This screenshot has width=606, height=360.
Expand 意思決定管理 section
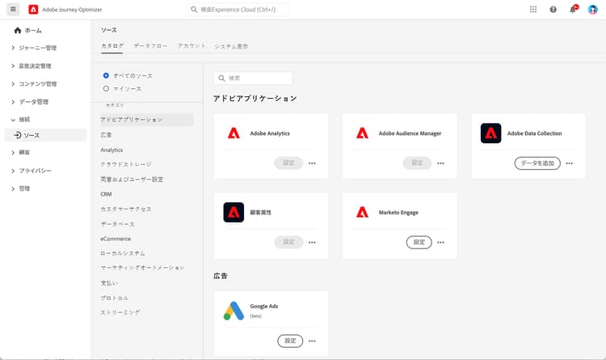(13, 66)
